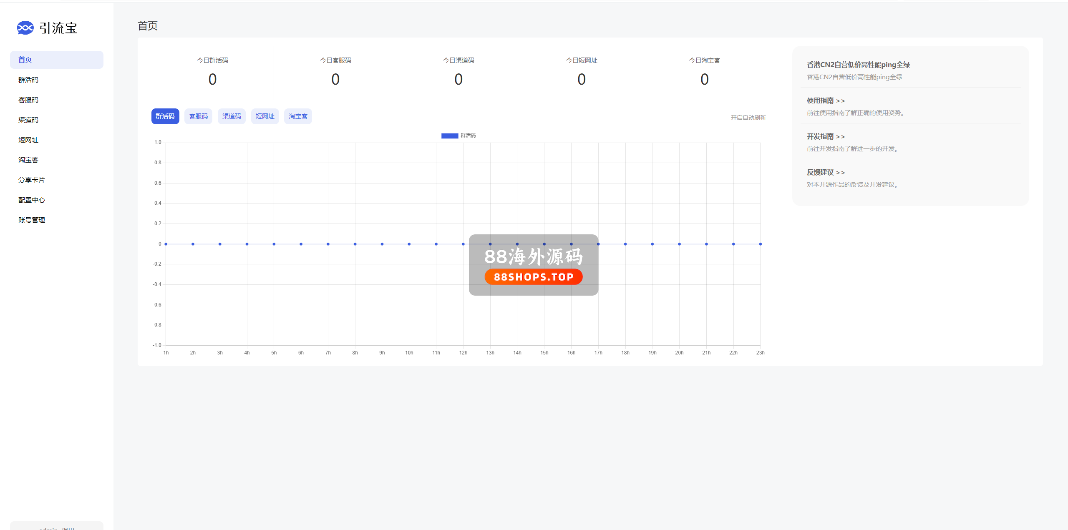Select the 首页 sidebar item
1068x530 pixels.
25,60
